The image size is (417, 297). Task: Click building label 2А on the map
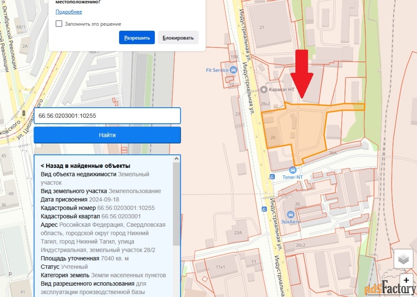tap(25, 46)
